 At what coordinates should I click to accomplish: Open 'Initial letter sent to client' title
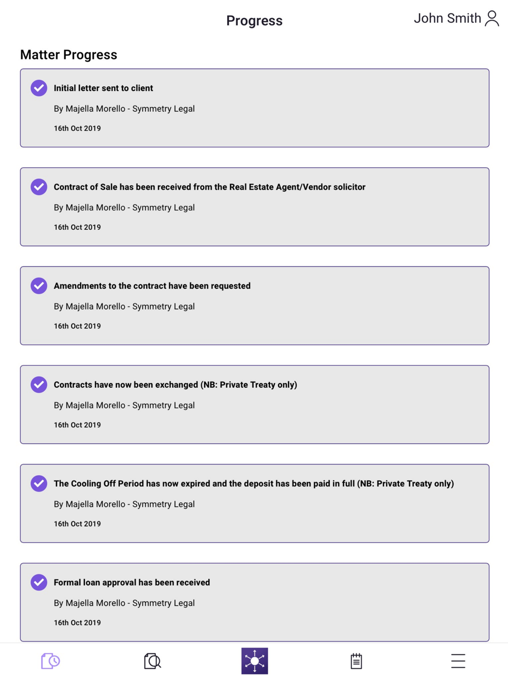tap(103, 88)
